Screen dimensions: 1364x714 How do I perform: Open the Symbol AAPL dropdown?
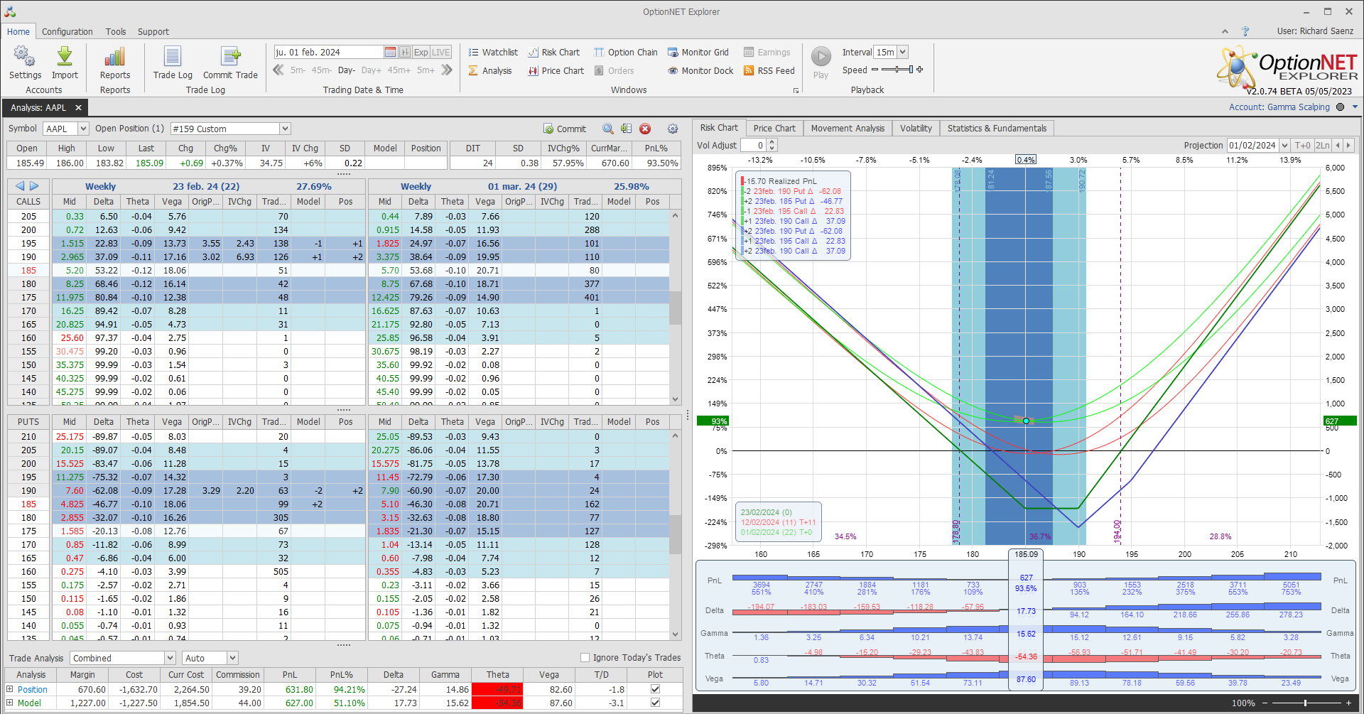83,129
